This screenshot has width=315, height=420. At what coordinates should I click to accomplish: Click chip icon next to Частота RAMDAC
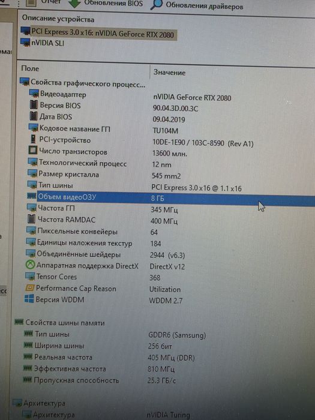coord(31,218)
